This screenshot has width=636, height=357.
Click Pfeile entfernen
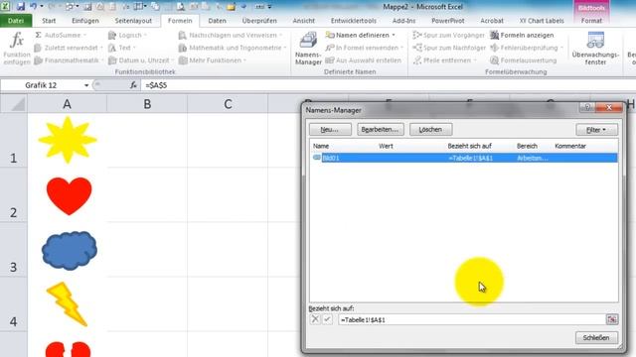pyautogui.click(x=444, y=60)
